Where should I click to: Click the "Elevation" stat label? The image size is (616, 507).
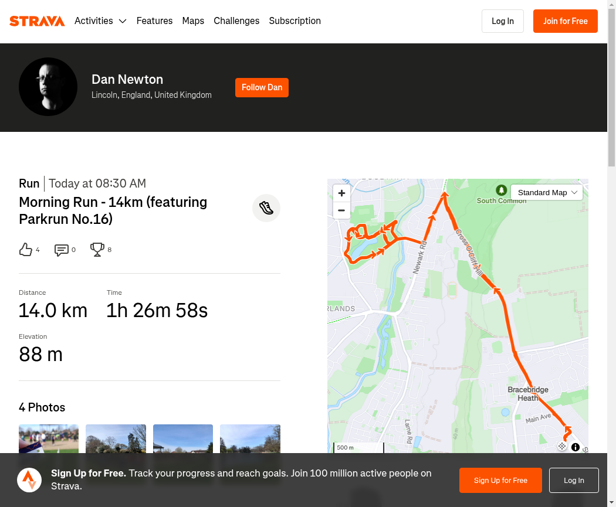[x=33, y=336]
